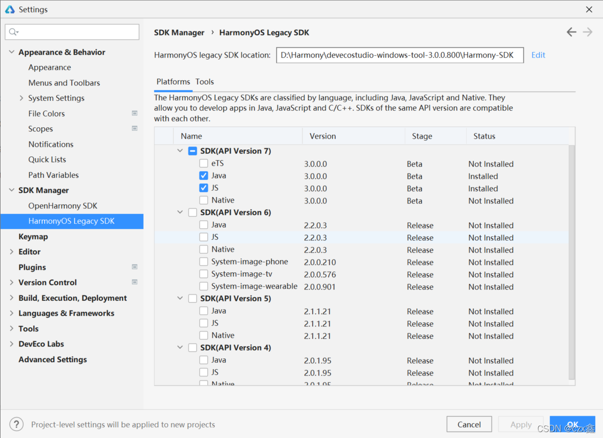
Task: Click project-level icon beside Scopes
Action: coord(135,128)
